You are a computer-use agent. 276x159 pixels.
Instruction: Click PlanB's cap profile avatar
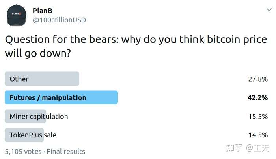[17, 15]
